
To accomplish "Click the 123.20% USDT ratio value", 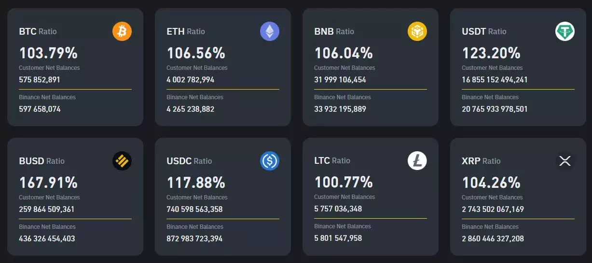I will pyautogui.click(x=491, y=53).
